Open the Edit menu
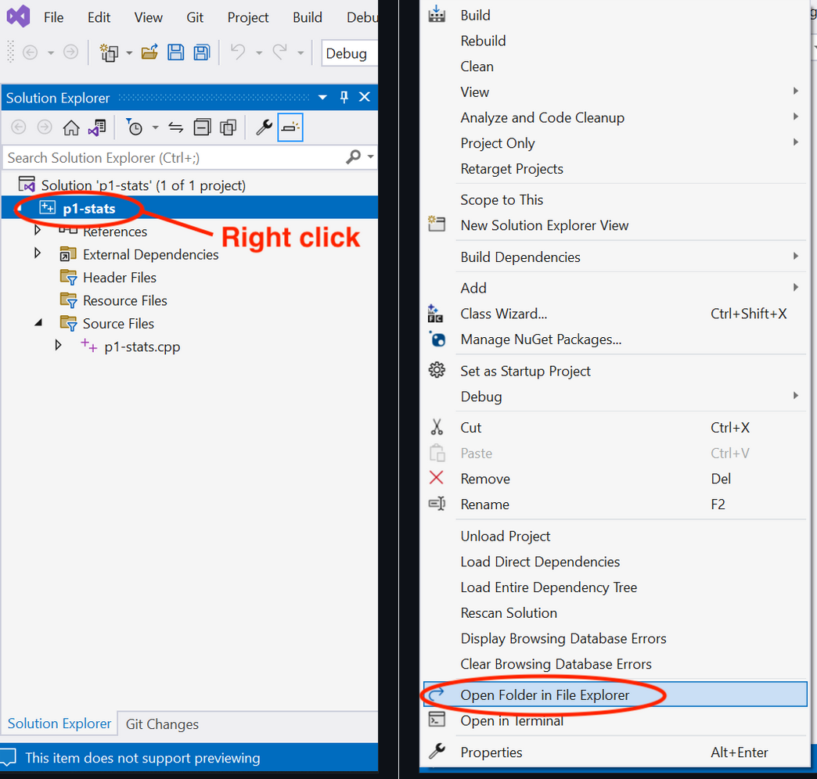 click(x=99, y=18)
